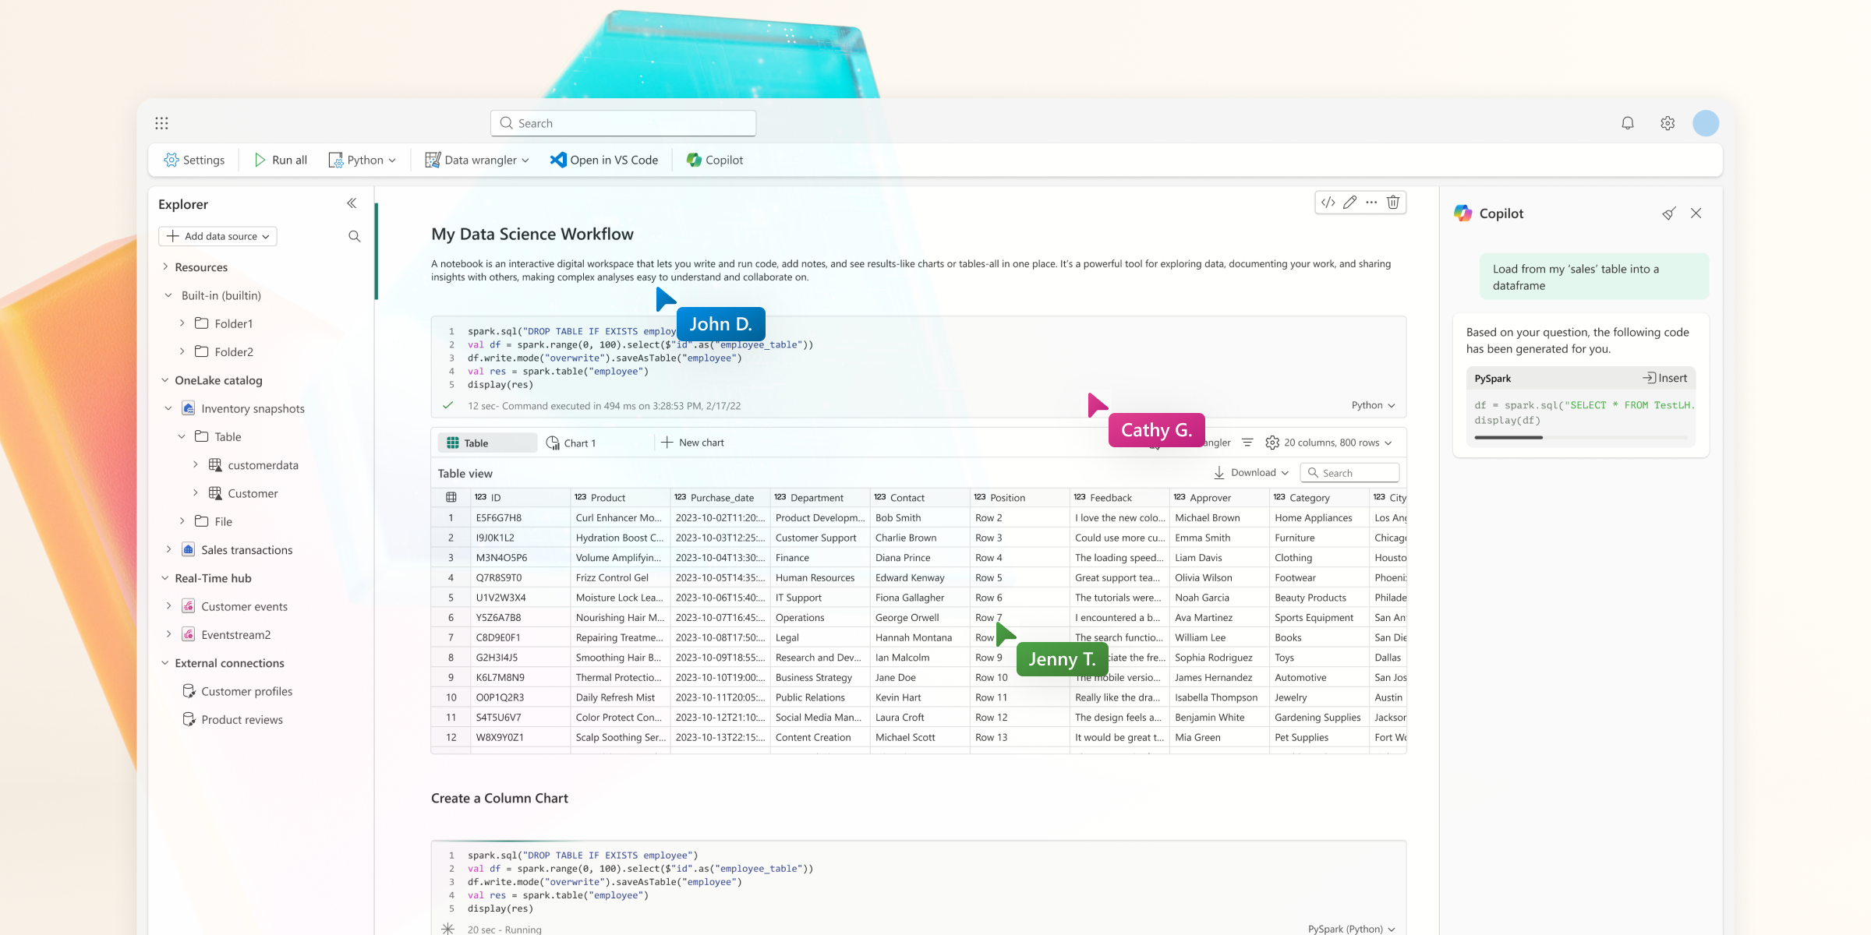
Task: Open the app launcher grid icon
Action: [x=161, y=123]
